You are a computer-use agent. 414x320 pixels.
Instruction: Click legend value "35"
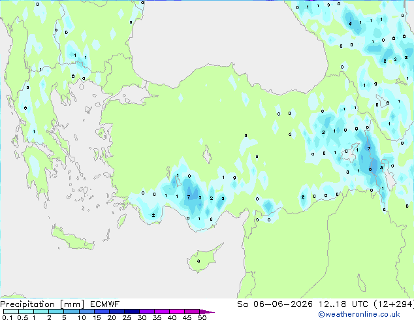pyautogui.click(x=157, y=317)
